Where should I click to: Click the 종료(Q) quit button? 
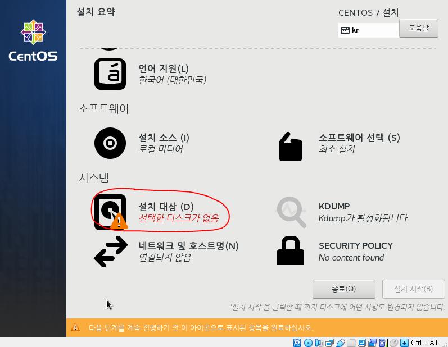point(343,289)
